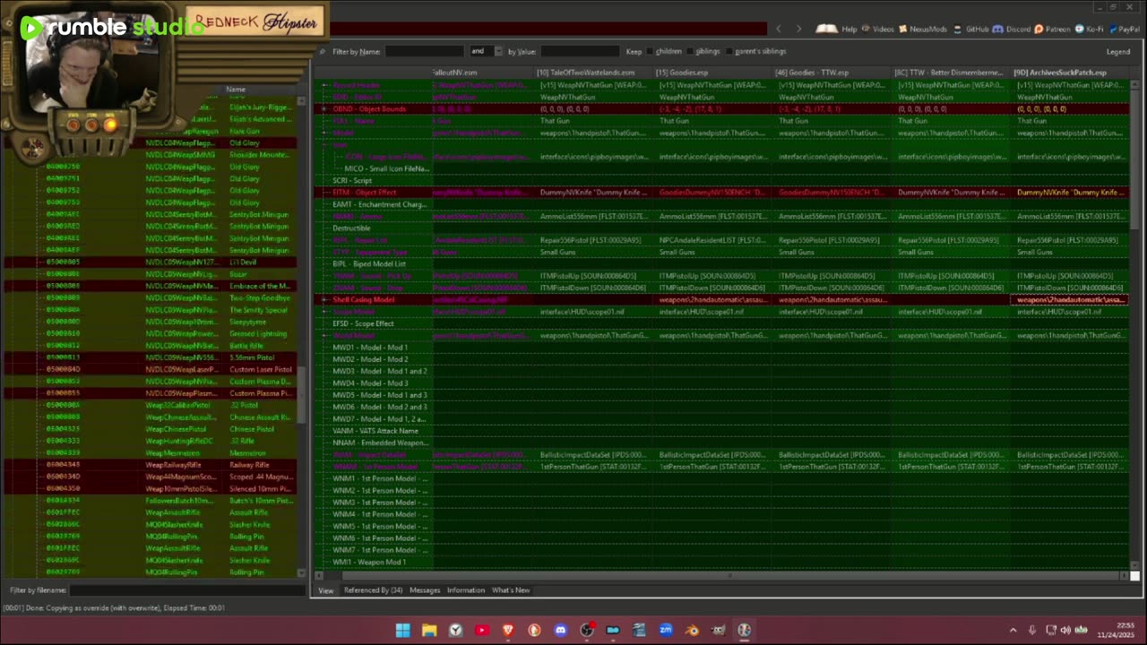
Task: Open File Explorer from the taskbar
Action: (x=429, y=630)
